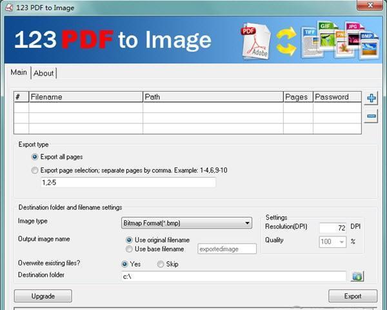
Task: Click the TIFF file icon in banner
Action: (311, 43)
